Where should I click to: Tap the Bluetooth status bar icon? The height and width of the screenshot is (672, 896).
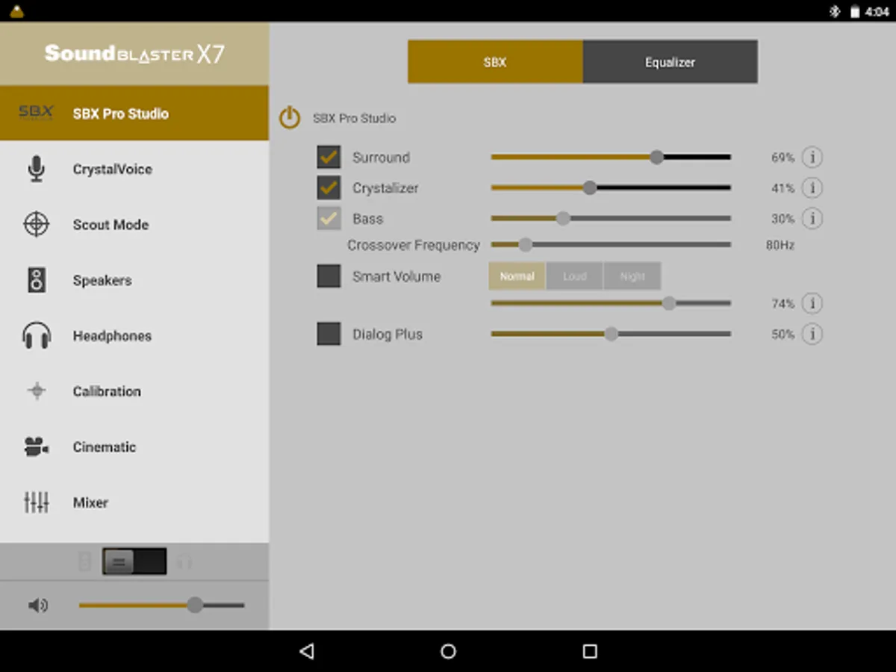[x=836, y=11]
